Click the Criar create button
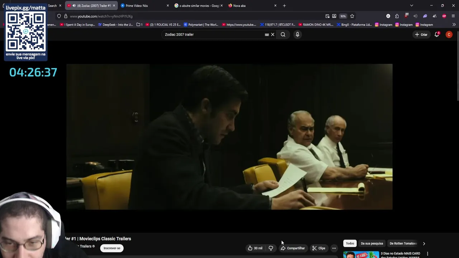Image resolution: width=459 pixels, height=258 pixels. point(421,34)
